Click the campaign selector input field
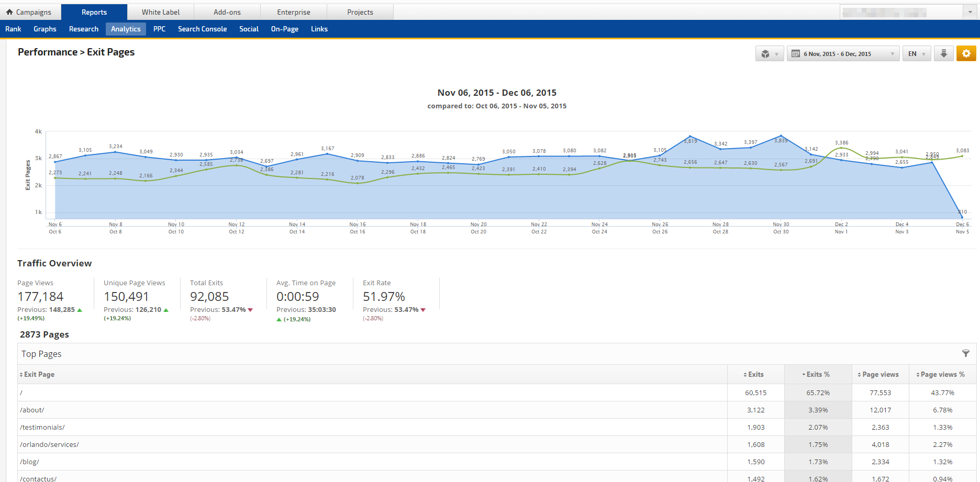 [900, 12]
